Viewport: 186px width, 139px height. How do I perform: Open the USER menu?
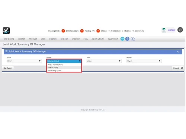click(x=43, y=39)
